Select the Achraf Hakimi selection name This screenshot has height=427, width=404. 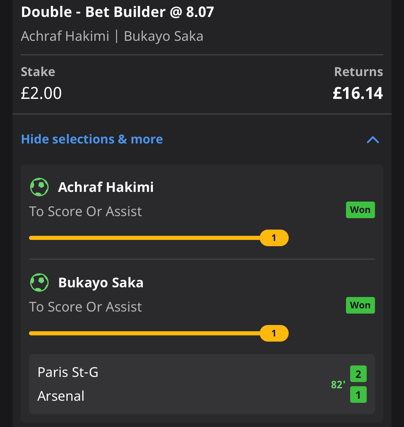point(106,187)
